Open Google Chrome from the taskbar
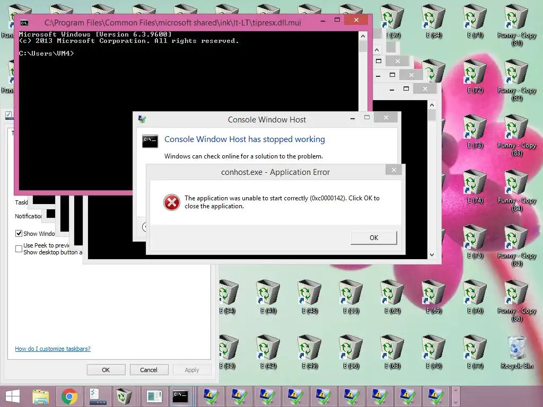This screenshot has width=543, height=407. [x=69, y=396]
